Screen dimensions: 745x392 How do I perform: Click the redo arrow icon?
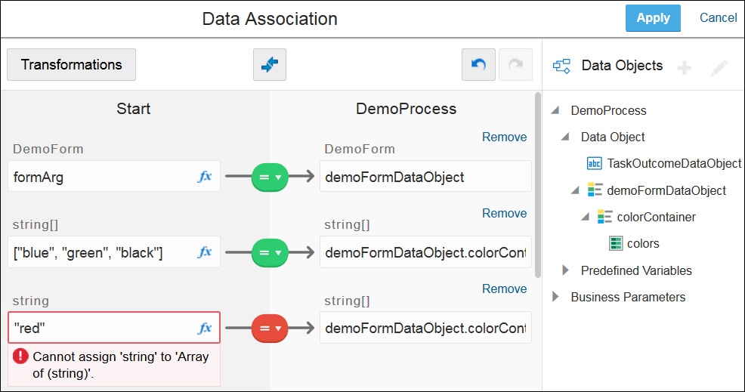[x=515, y=65]
